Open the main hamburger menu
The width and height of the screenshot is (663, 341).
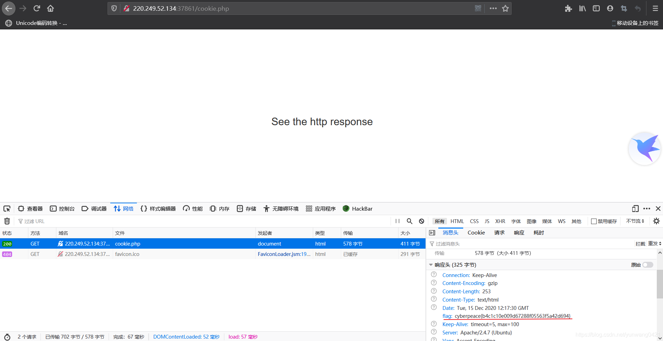(655, 8)
